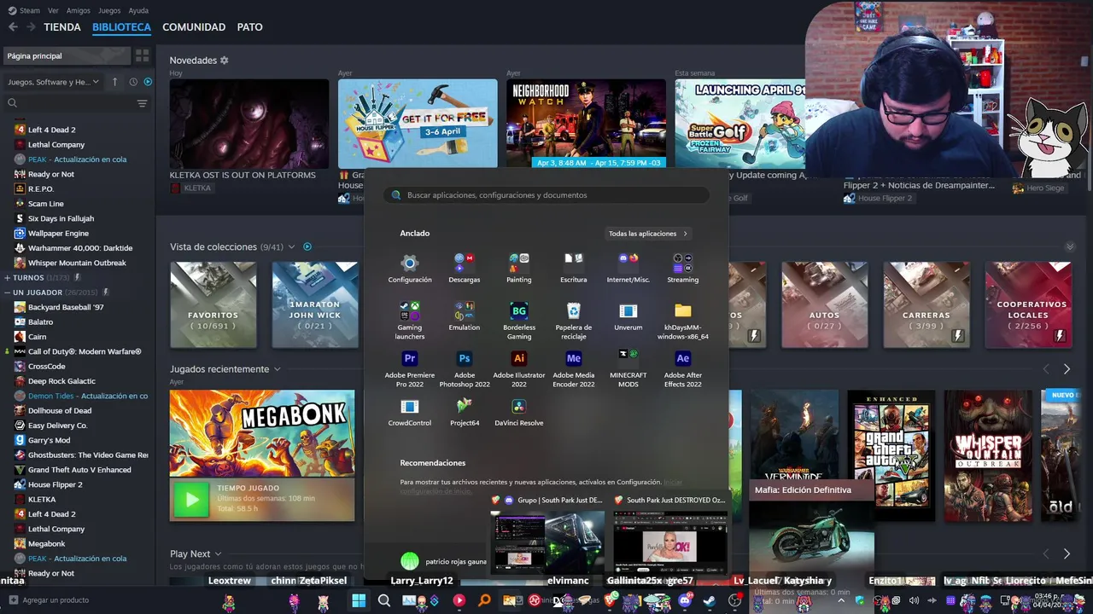Click the recent activity clock icon
Screen dimensions: 1093x614
pos(133,82)
